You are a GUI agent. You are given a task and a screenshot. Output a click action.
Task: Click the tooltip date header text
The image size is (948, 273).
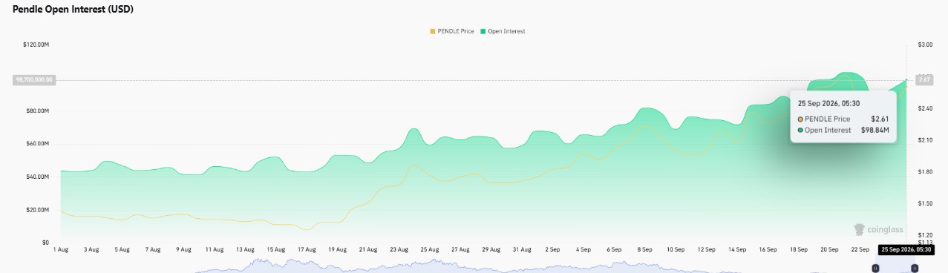coord(828,103)
